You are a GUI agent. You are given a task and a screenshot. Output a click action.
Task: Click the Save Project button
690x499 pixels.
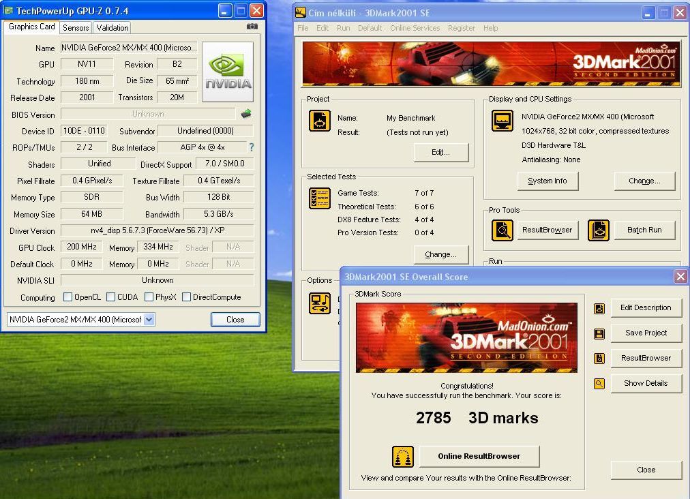click(646, 333)
